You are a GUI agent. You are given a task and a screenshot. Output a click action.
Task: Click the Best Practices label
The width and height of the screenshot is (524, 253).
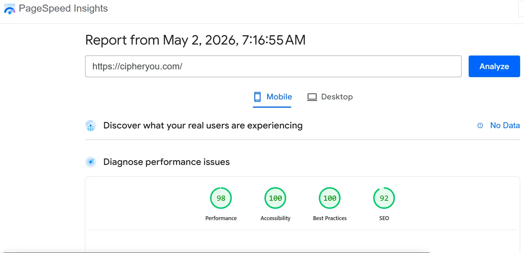click(330, 218)
